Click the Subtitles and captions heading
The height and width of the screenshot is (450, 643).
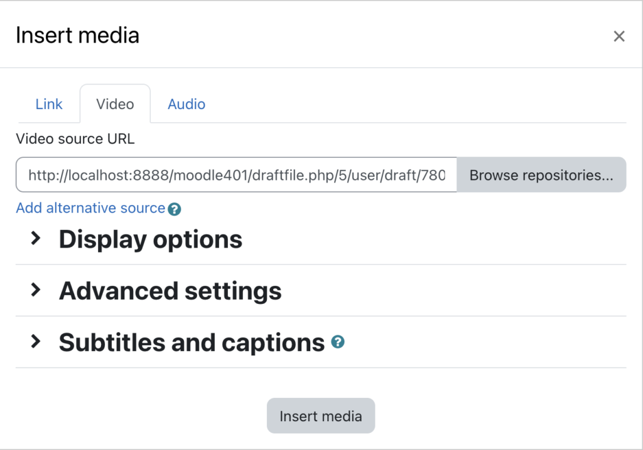coord(192,342)
